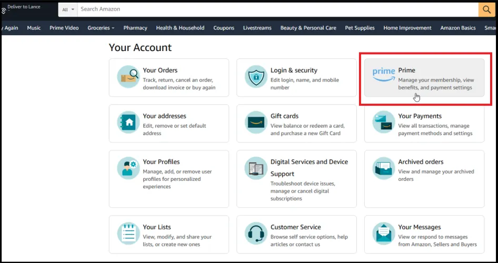Click the Your Messages envelope icon

coord(384,234)
